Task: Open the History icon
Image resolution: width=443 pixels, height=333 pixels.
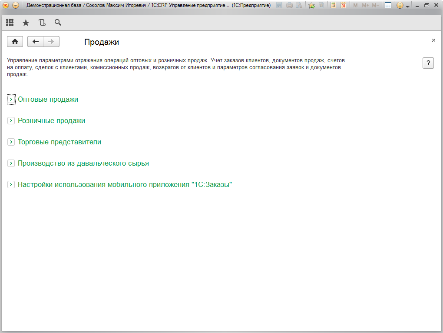Action: coord(42,23)
